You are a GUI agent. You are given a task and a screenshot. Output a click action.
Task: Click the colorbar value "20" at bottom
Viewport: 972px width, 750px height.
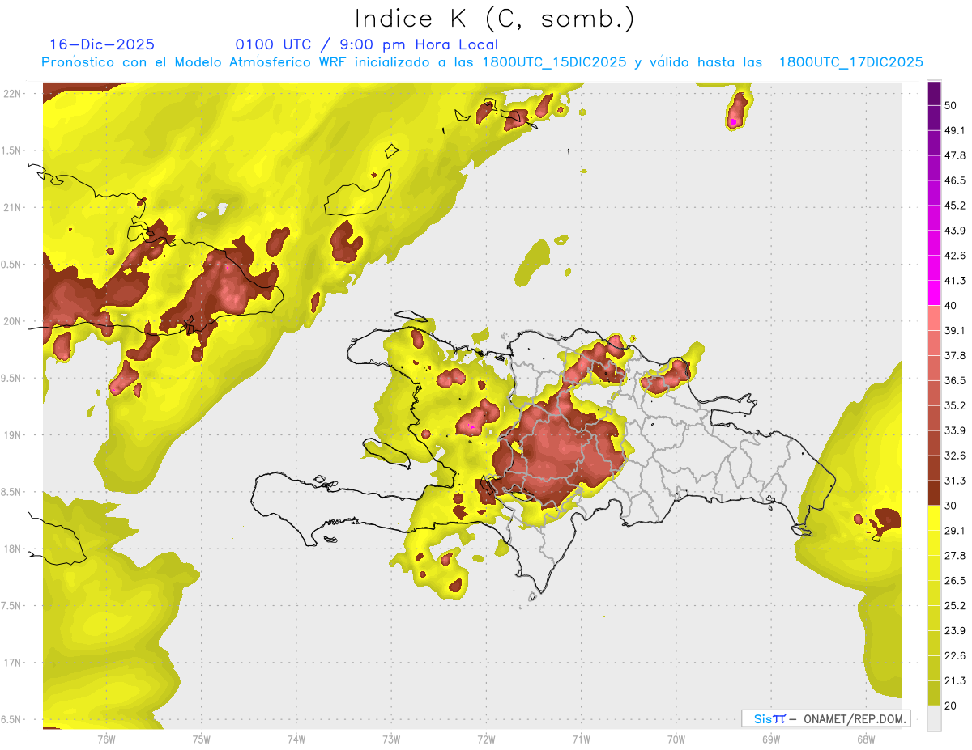pos(951,706)
